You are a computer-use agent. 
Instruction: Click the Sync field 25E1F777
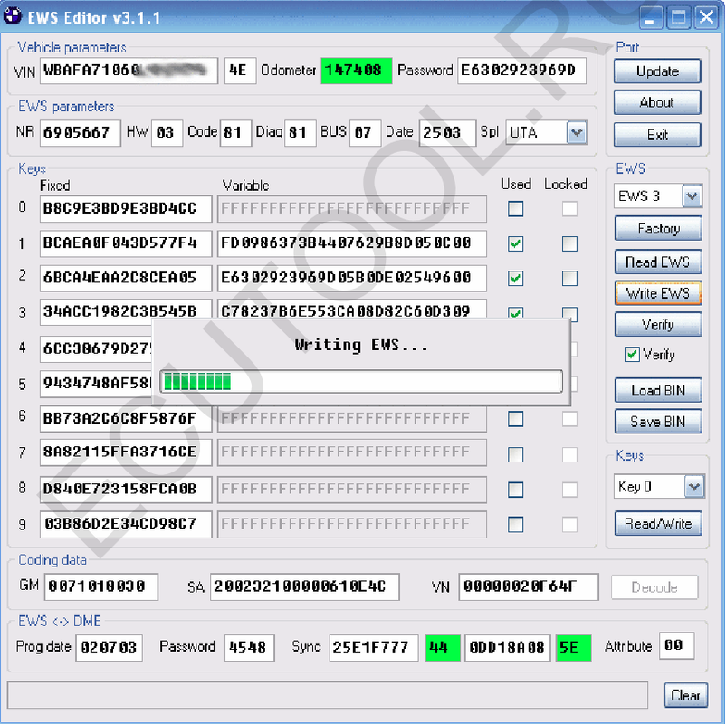(x=373, y=647)
